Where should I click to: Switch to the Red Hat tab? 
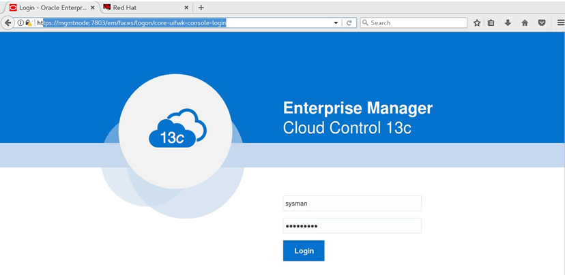point(145,7)
